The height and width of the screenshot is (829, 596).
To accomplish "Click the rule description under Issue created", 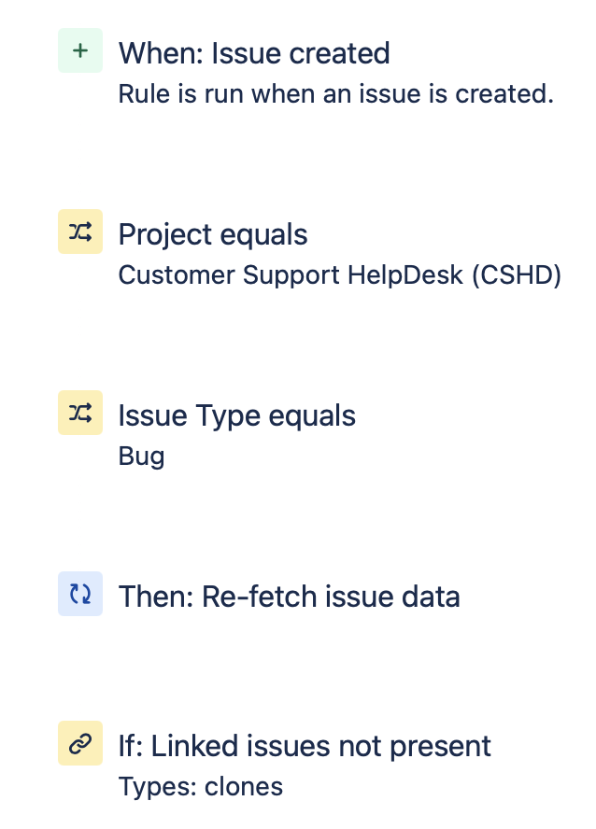I will 334,93.
